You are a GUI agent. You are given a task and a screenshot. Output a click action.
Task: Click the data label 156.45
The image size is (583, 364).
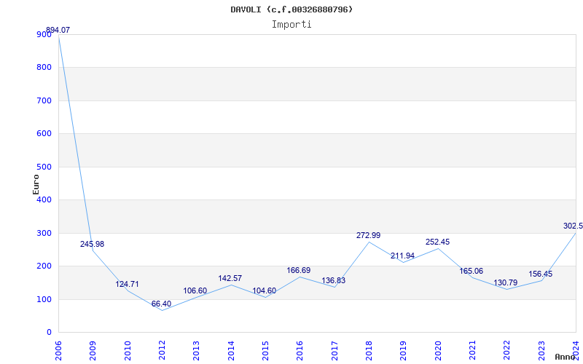click(541, 274)
